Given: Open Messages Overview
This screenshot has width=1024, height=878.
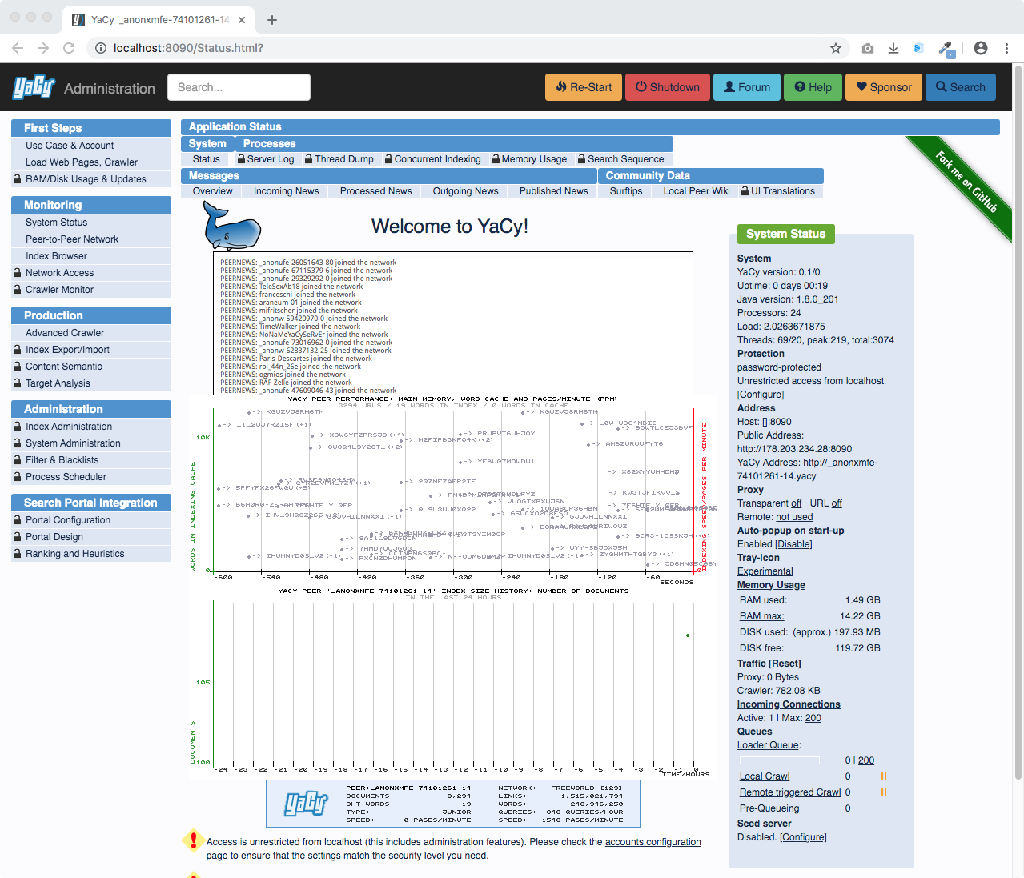Looking at the screenshot, I should 212,191.
